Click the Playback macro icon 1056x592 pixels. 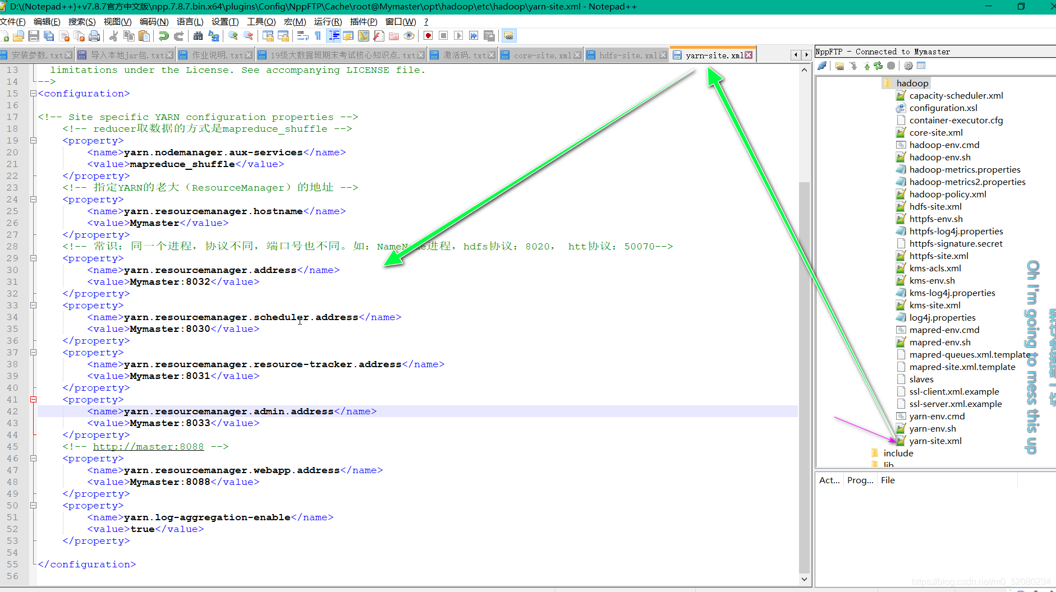coord(458,36)
